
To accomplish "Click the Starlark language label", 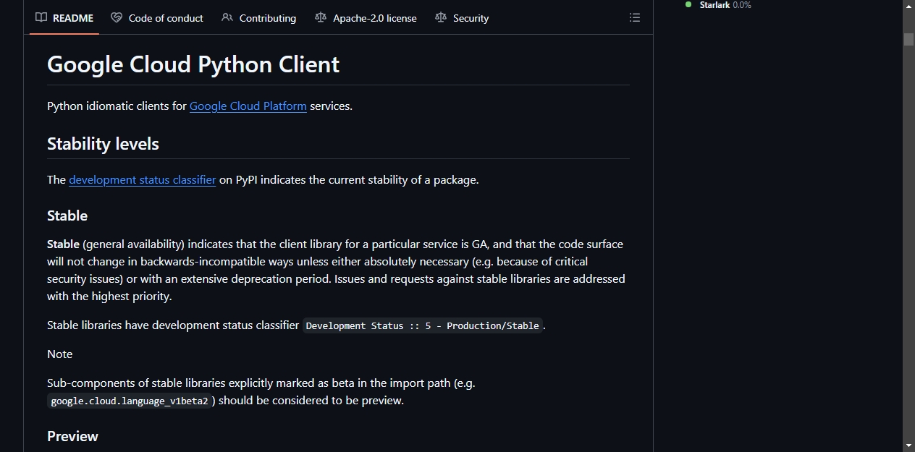I will tap(714, 4).
